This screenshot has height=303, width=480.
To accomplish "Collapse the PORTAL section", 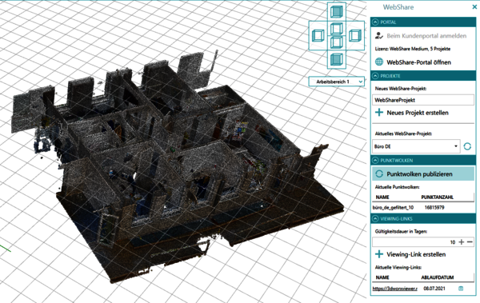I will (375, 22).
